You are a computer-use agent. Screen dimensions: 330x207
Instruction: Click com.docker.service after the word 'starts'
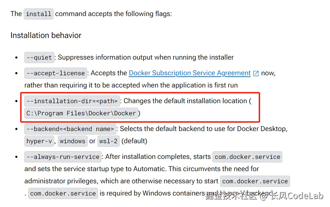247,157
